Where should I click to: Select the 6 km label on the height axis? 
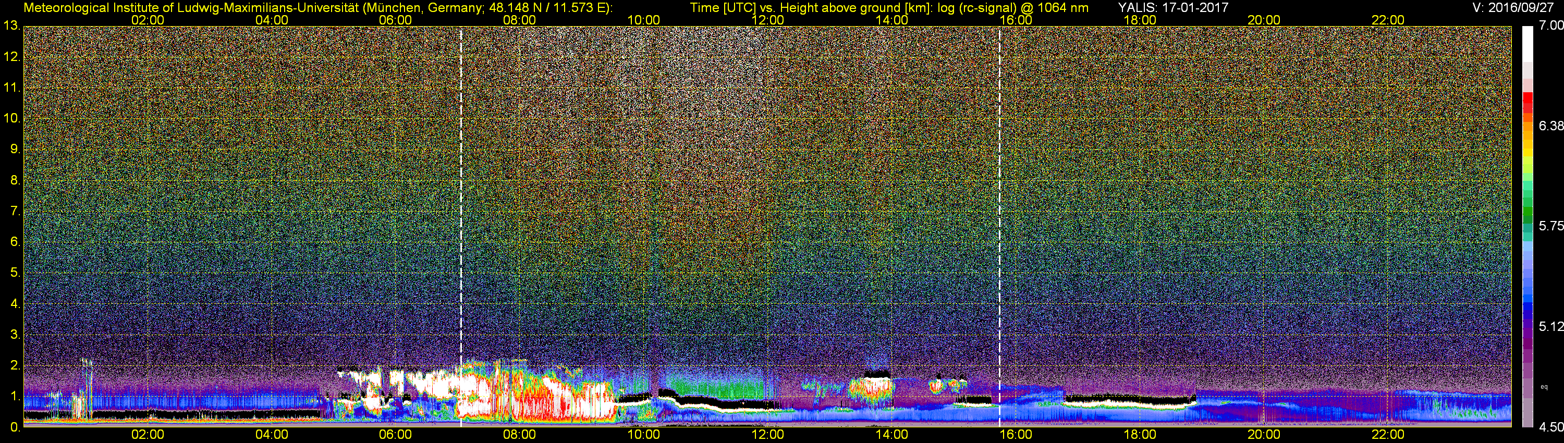pyautogui.click(x=15, y=242)
